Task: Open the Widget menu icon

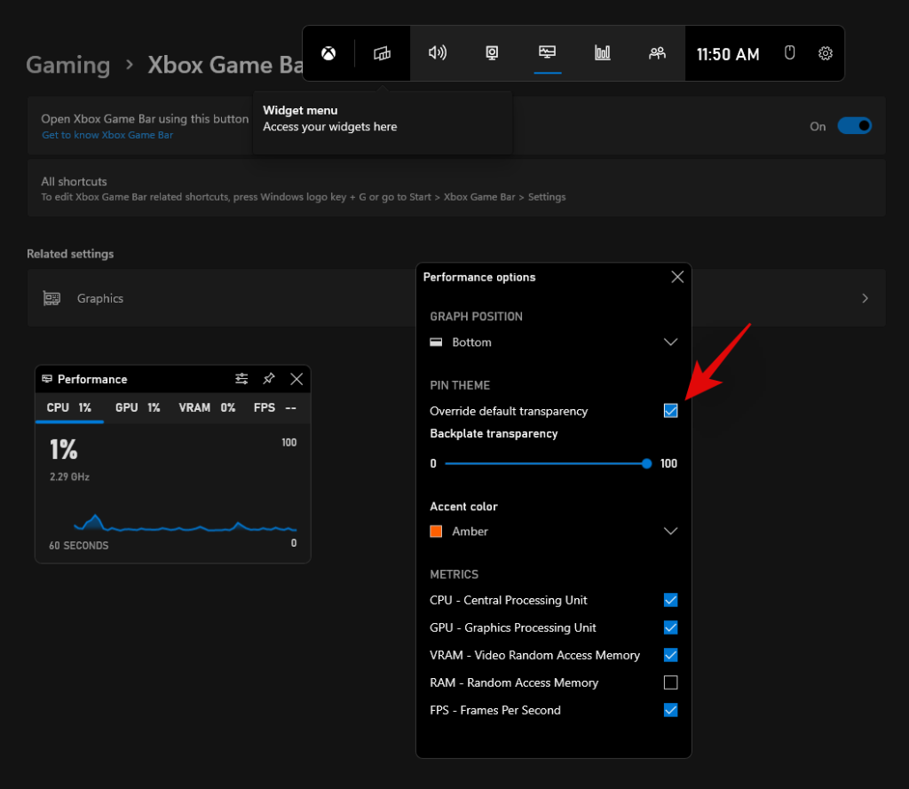Action: coord(382,53)
